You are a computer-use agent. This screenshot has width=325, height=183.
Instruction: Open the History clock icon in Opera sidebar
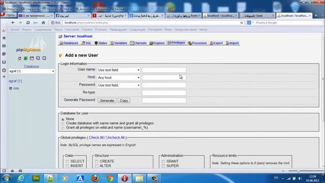[4, 70]
